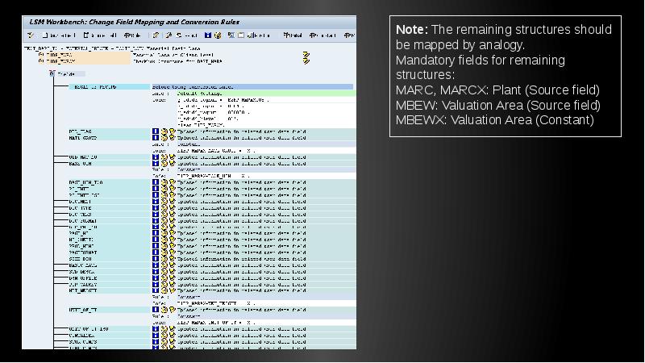Click the check icon on BASE_UOM row
Image resolution: width=645 pixels, height=363 pixels.
pos(171,164)
